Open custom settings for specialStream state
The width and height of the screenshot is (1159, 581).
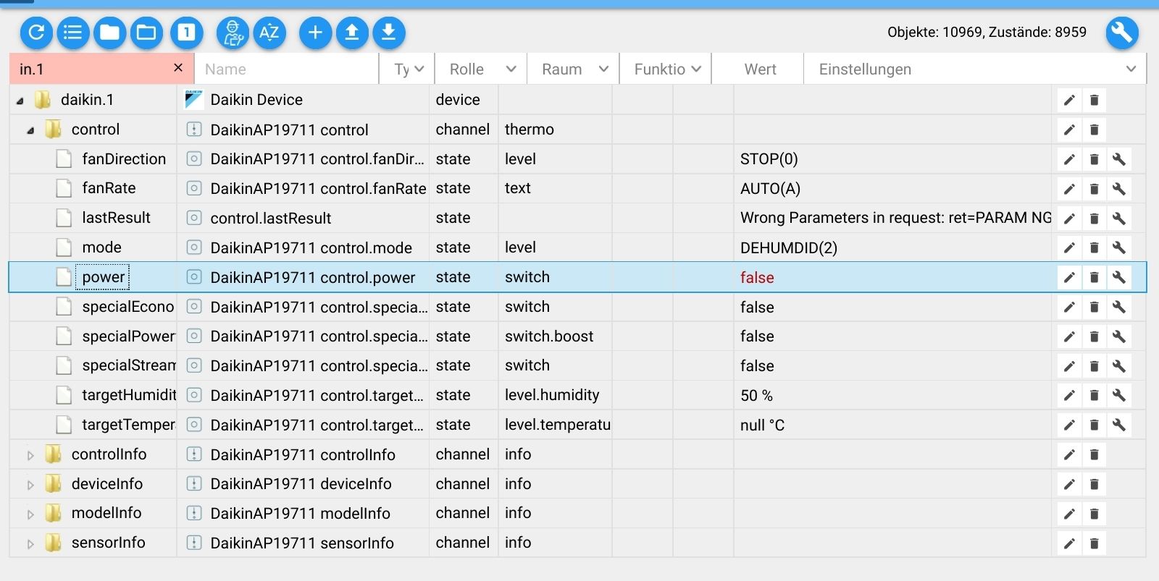tap(1119, 365)
